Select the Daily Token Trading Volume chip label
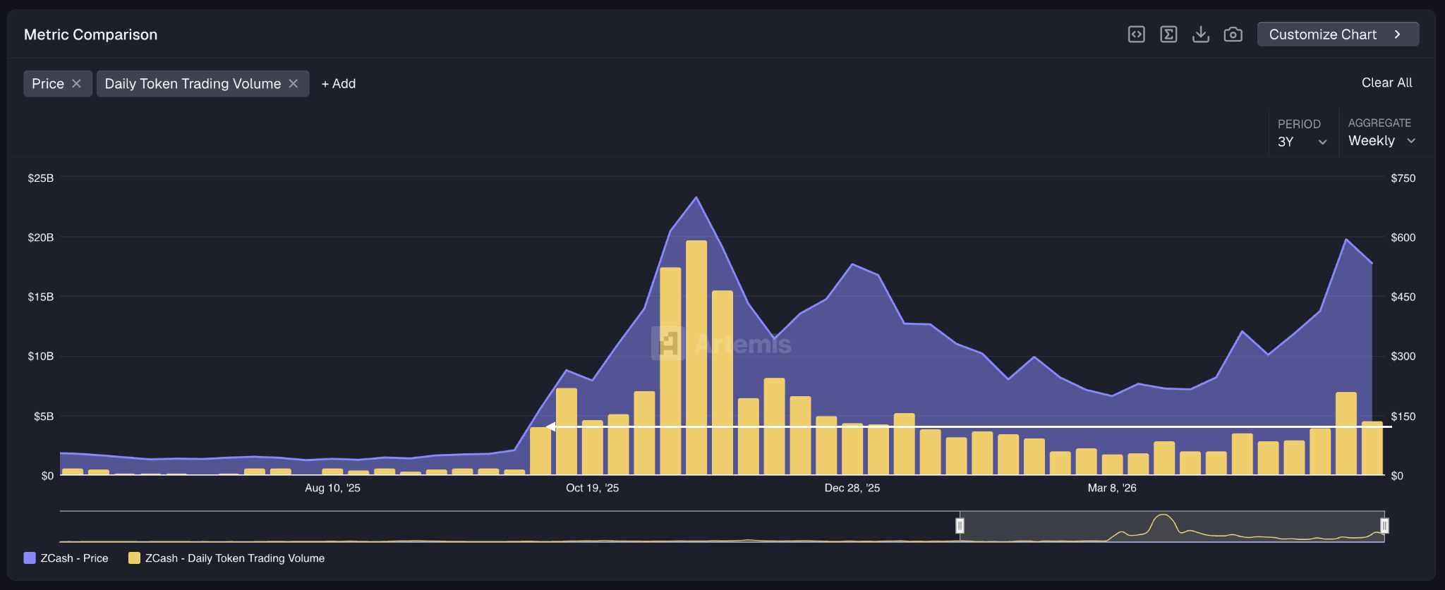Image resolution: width=1445 pixels, height=590 pixels. 193,84
